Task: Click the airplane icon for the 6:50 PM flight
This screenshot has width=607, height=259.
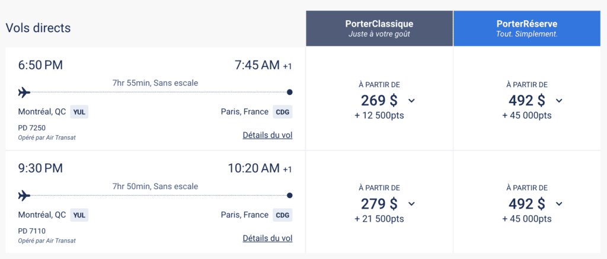Action: point(24,92)
